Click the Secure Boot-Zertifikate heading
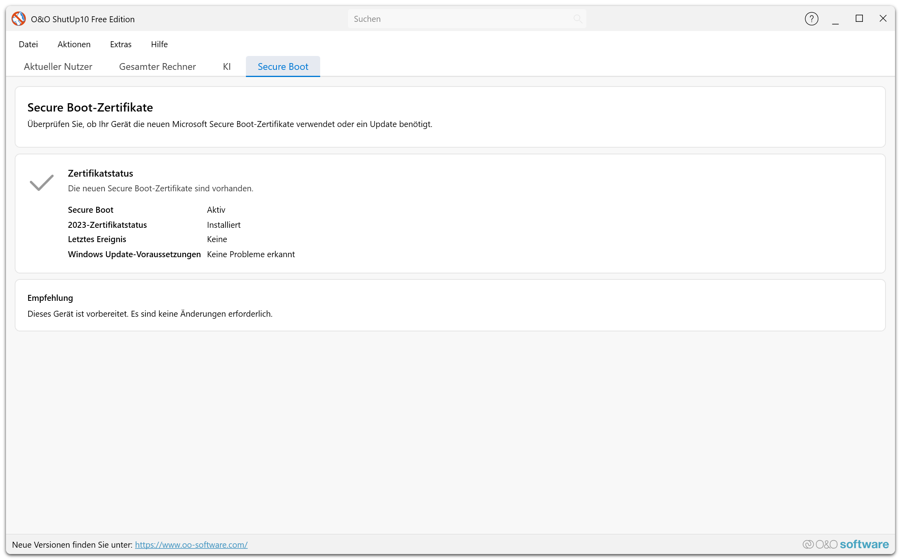901x560 pixels. pos(90,107)
